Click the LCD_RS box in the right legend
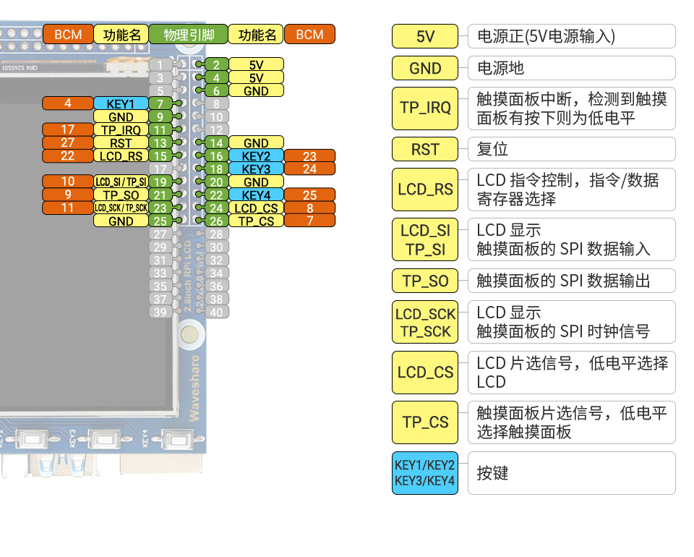Viewport: 694px width, 557px height. [x=425, y=190]
